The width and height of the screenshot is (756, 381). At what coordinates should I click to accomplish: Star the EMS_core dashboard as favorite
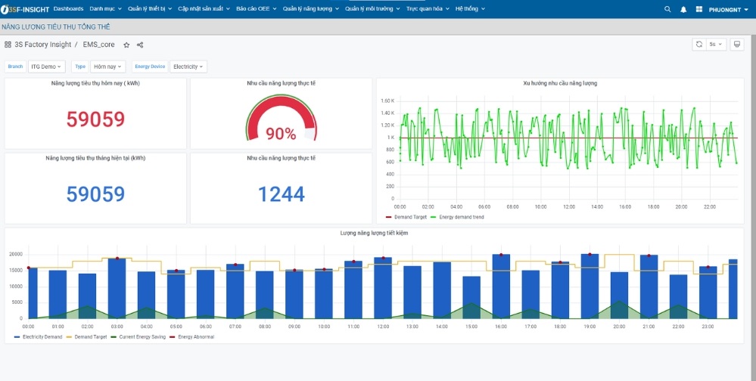(126, 45)
